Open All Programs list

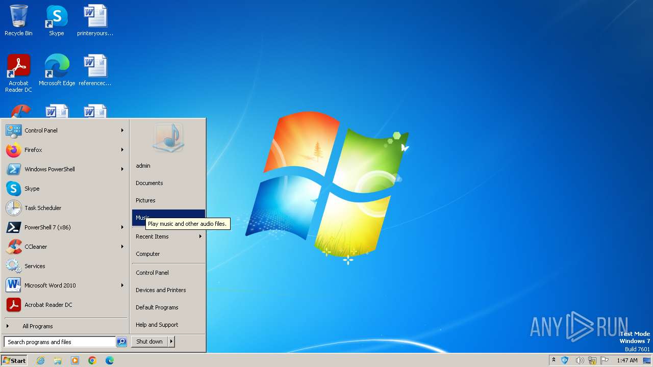65,326
